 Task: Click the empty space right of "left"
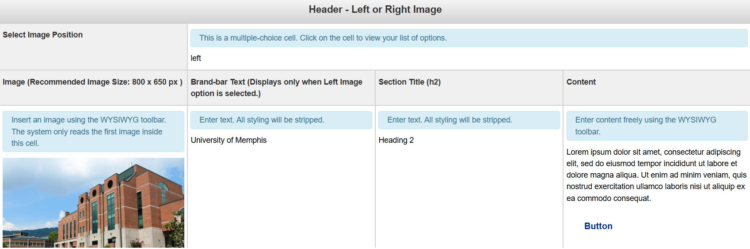442,58
